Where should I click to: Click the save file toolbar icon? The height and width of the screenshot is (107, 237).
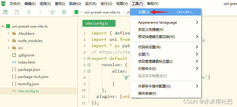(x=17, y=12)
